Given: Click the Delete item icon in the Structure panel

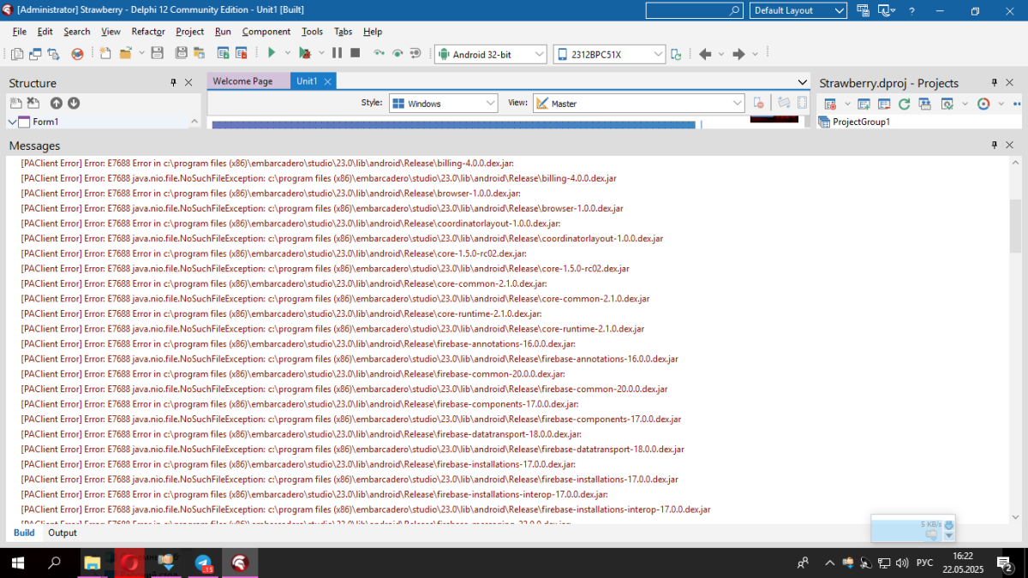Looking at the screenshot, I should pos(33,103).
